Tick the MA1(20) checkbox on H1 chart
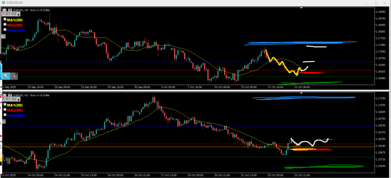391x178 pixels. coord(5,105)
